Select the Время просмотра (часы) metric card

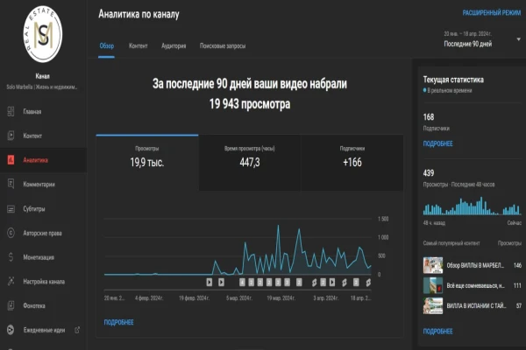[250, 163]
